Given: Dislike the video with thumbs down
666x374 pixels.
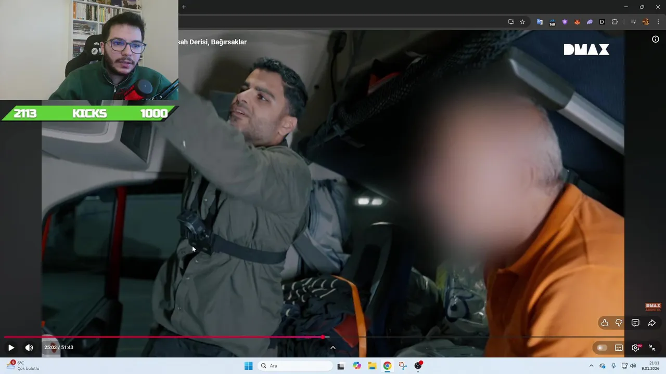Looking at the screenshot, I should (619, 323).
